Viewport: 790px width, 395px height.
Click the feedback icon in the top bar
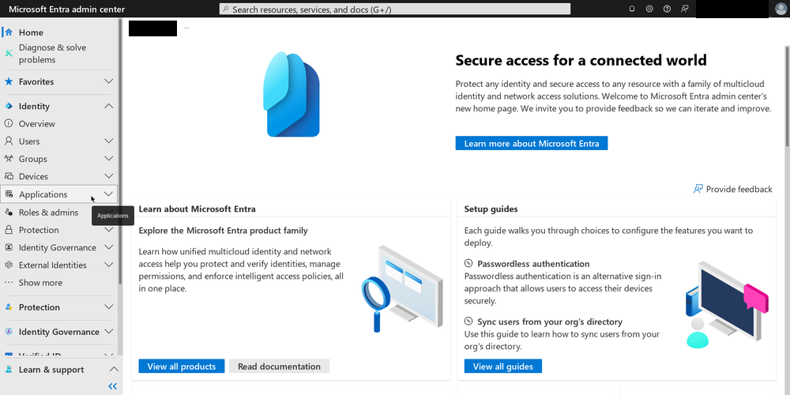pyautogui.click(x=684, y=9)
